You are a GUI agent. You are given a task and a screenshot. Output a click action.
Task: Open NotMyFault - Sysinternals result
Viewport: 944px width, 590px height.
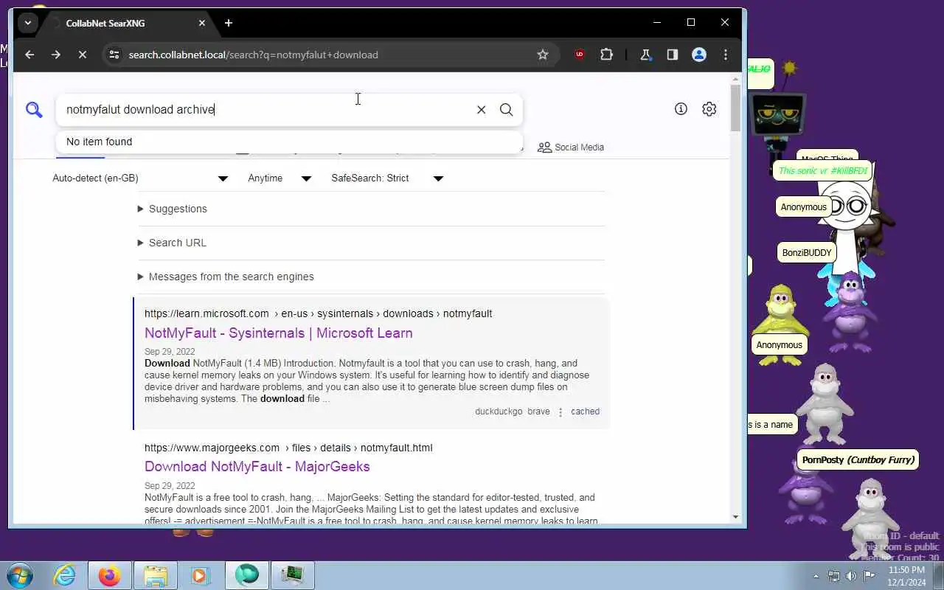pyautogui.click(x=278, y=333)
